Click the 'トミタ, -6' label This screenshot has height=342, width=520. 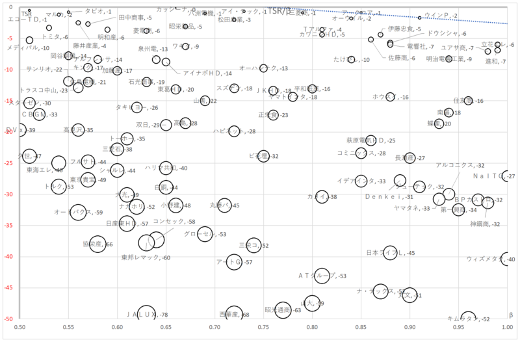(55, 37)
